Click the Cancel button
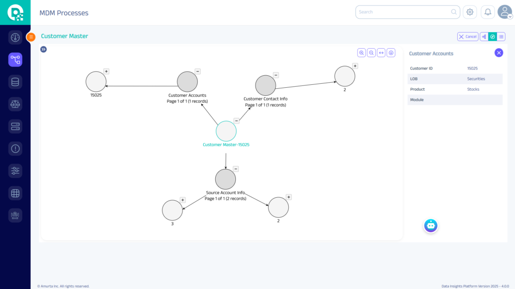 (467, 37)
